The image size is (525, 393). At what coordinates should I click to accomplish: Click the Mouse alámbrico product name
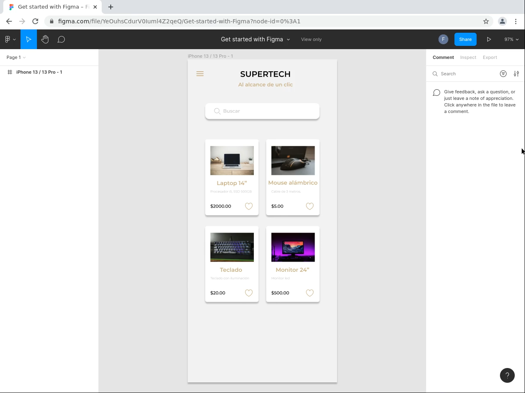coord(293,183)
